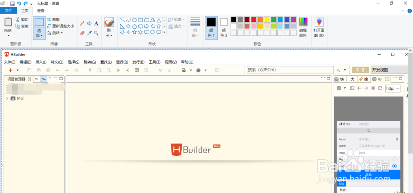Click the Redo arrow in Paint title bar

pos(26,3)
